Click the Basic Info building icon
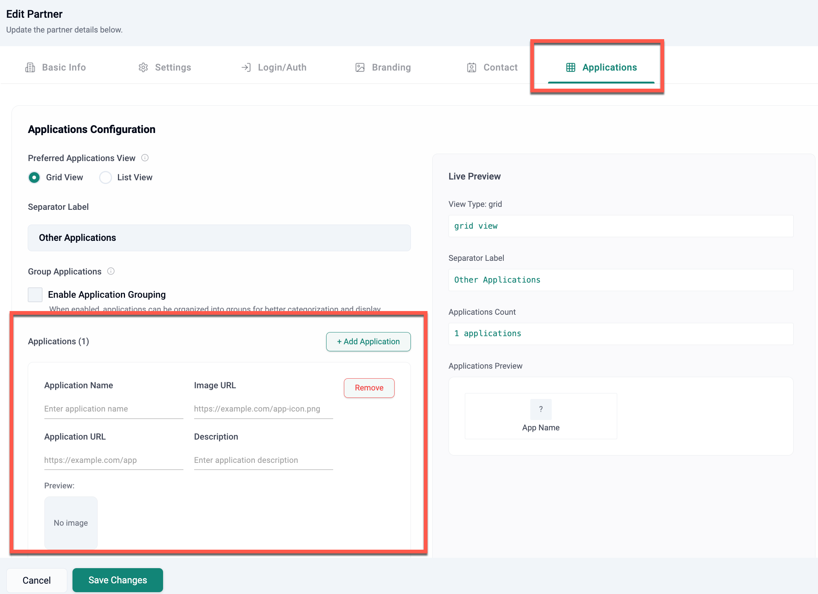The height and width of the screenshot is (594, 818). coord(30,68)
